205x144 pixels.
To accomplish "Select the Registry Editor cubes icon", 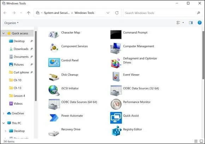I will point(117,131).
